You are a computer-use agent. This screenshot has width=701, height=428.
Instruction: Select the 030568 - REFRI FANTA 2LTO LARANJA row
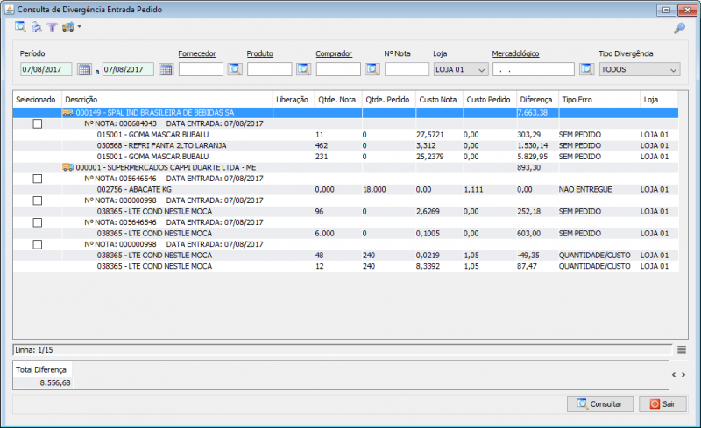345,145
